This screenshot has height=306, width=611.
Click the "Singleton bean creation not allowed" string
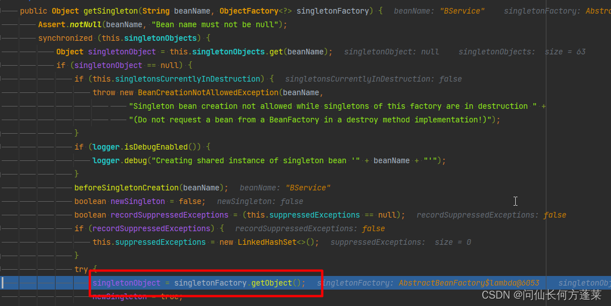[x=333, y=107]
